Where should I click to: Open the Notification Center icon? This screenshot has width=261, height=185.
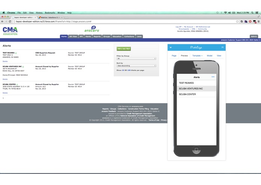pyautogui.click(x=257, y=13)
